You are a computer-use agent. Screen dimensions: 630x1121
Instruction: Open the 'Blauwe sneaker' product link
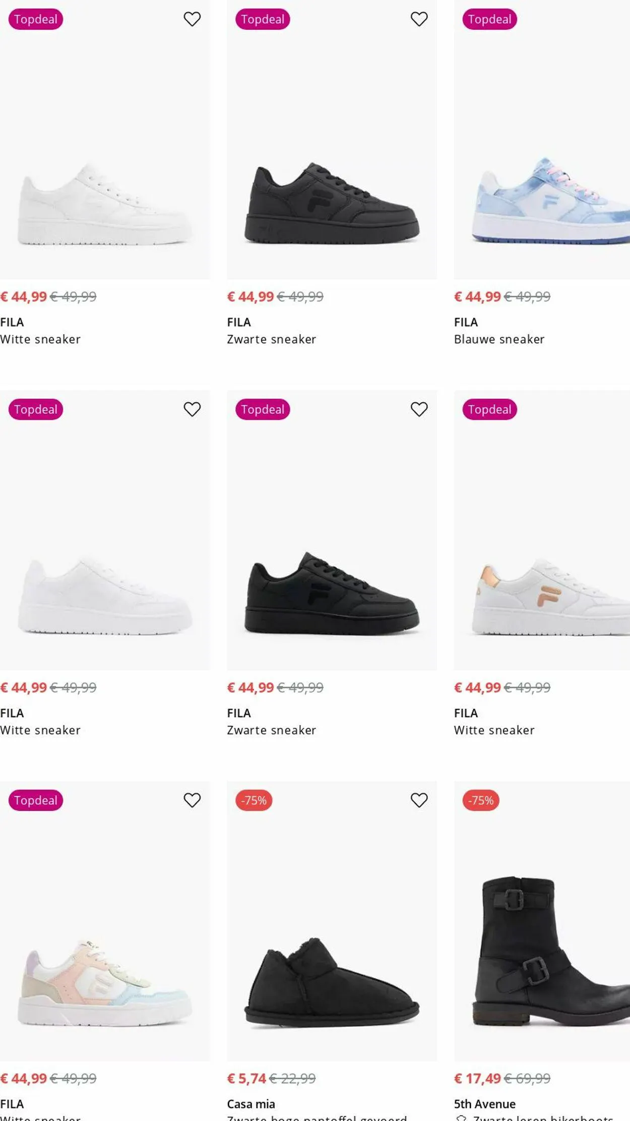point(499,339)
